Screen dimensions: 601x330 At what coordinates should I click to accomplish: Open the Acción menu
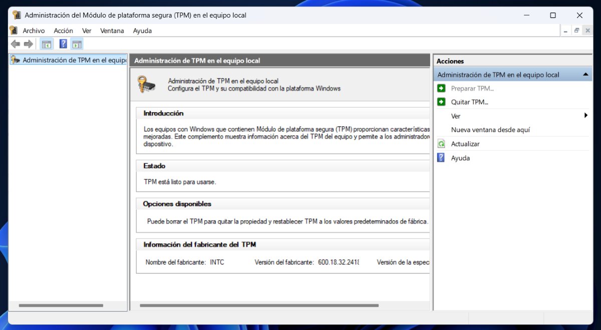[63, 31]
